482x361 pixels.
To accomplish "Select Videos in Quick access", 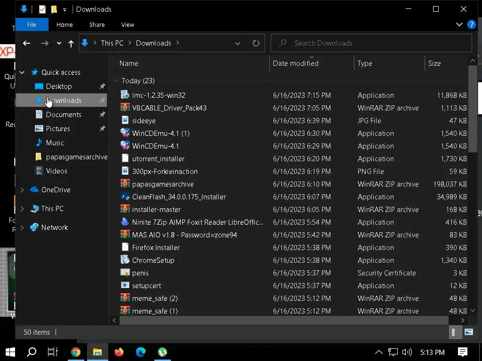I will tap(56, 171).
